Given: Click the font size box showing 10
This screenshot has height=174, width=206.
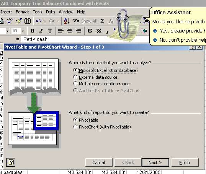Looking at the screenshot, I should pyautogui.click(x=16, y=31).
